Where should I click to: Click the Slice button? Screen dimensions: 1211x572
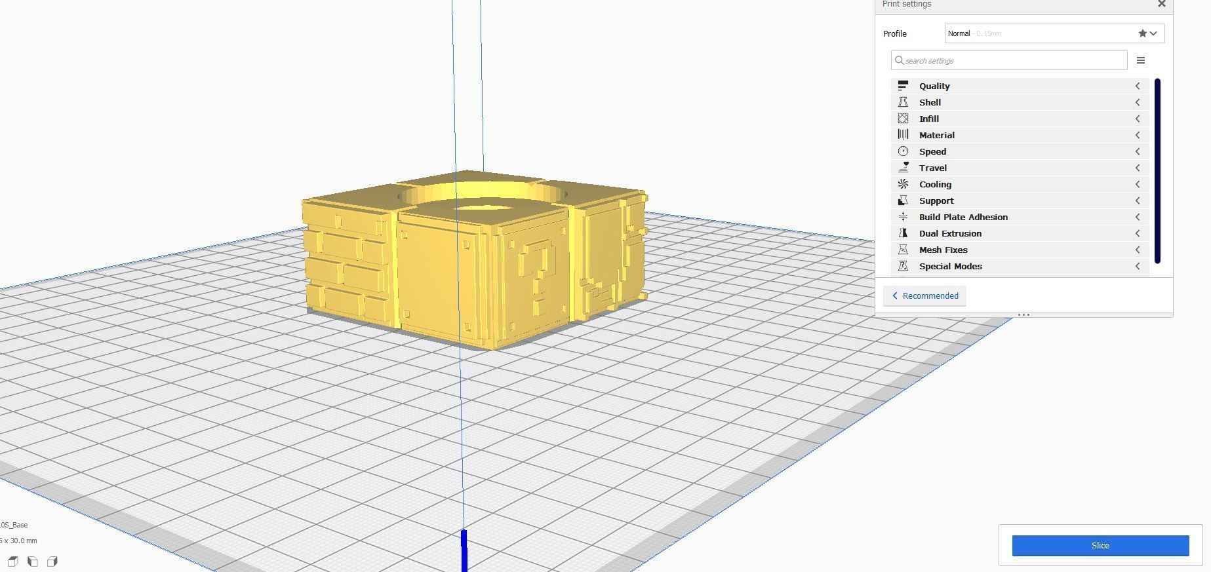pyautogui.click(x=1100, y=546)
